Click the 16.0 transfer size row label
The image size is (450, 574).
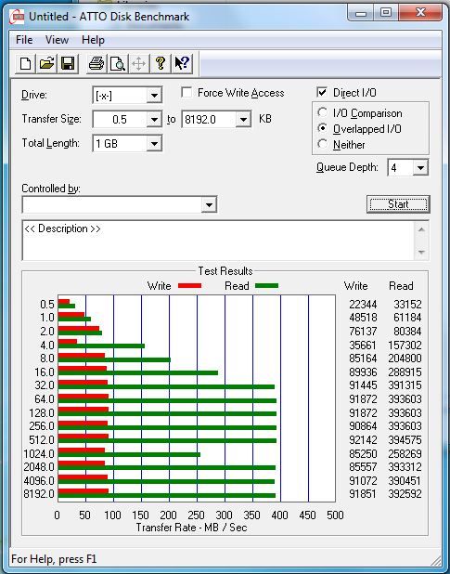pyautogui.click(x=45, y=372)
